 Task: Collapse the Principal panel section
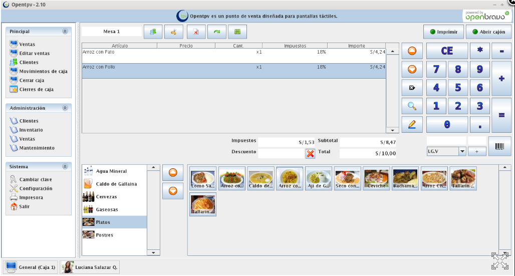(x=65, y=32)
